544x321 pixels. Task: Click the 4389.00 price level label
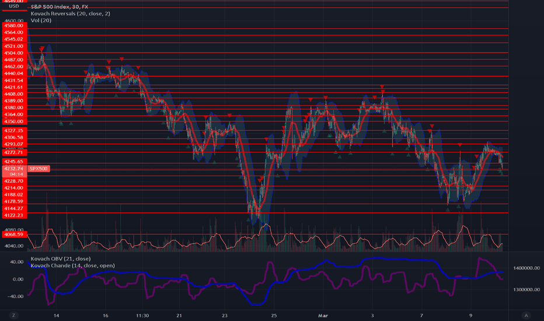click(x=14, y=101)
